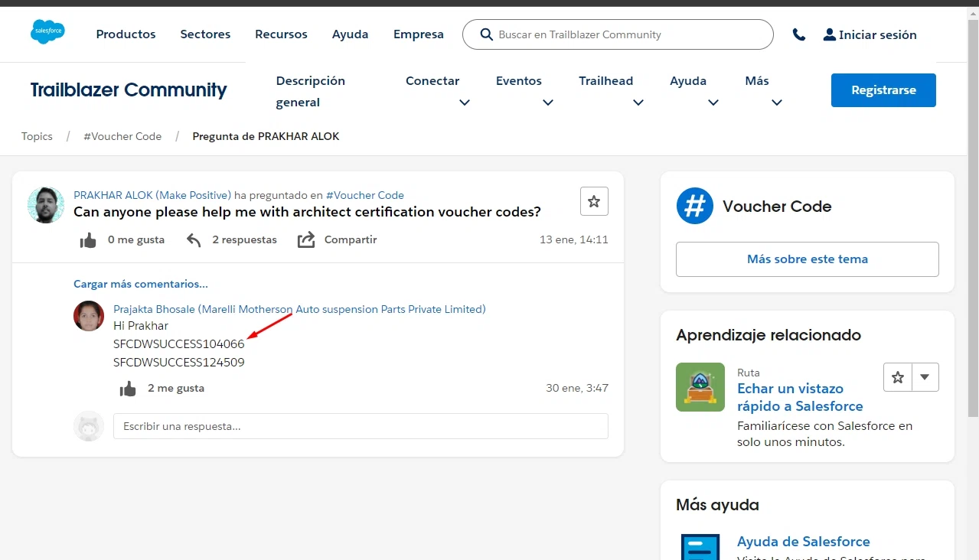
Task: Open the top Ayuda menu
Action: [x=350, y=34]
